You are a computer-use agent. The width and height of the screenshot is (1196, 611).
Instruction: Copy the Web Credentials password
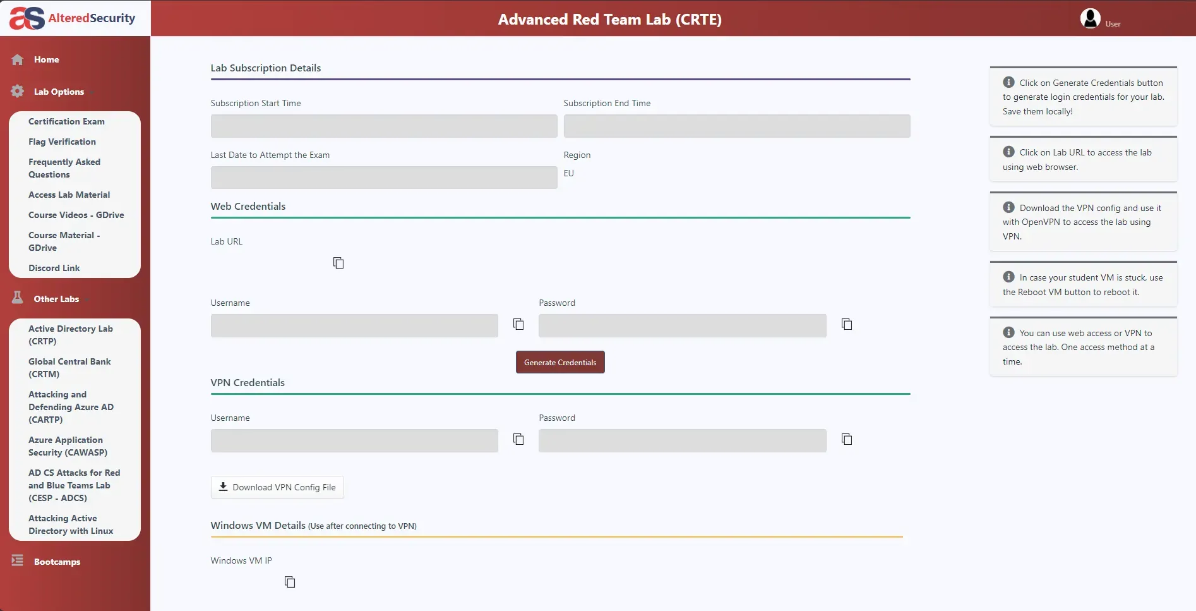pyautogui.click(x=846, y=324)
